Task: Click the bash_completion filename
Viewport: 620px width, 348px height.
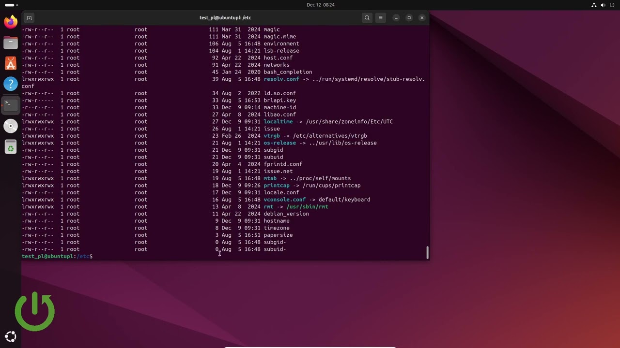Action: pos(288,72)
